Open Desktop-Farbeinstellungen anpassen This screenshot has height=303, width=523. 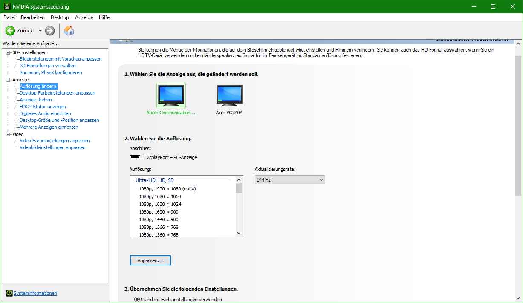click(x=58, y=93)
